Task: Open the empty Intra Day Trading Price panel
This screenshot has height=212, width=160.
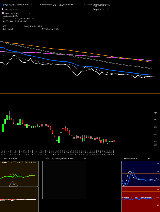Action: [x=64, y=180]
